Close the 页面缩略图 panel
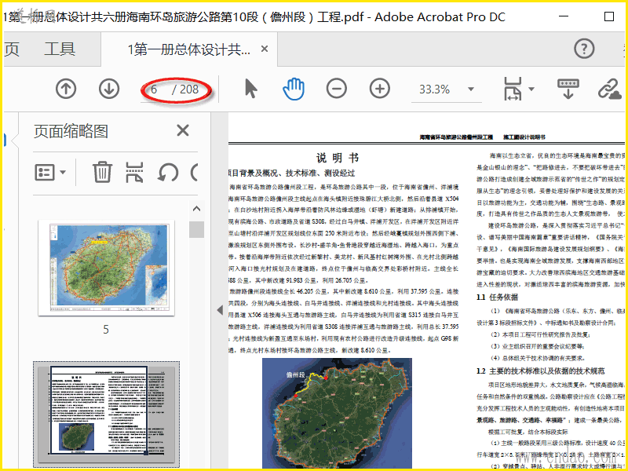 click(183, 130)
